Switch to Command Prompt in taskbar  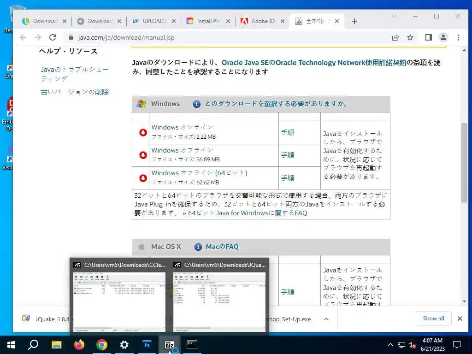coord(192,345)
